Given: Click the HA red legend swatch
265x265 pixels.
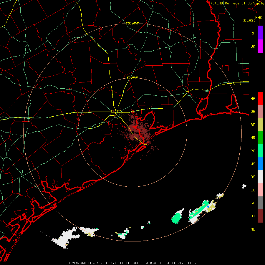Looking at the screenshot, I should pos(260,98).
